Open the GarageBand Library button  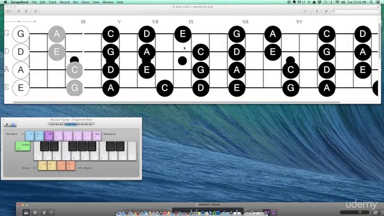[x=26, y=212]
